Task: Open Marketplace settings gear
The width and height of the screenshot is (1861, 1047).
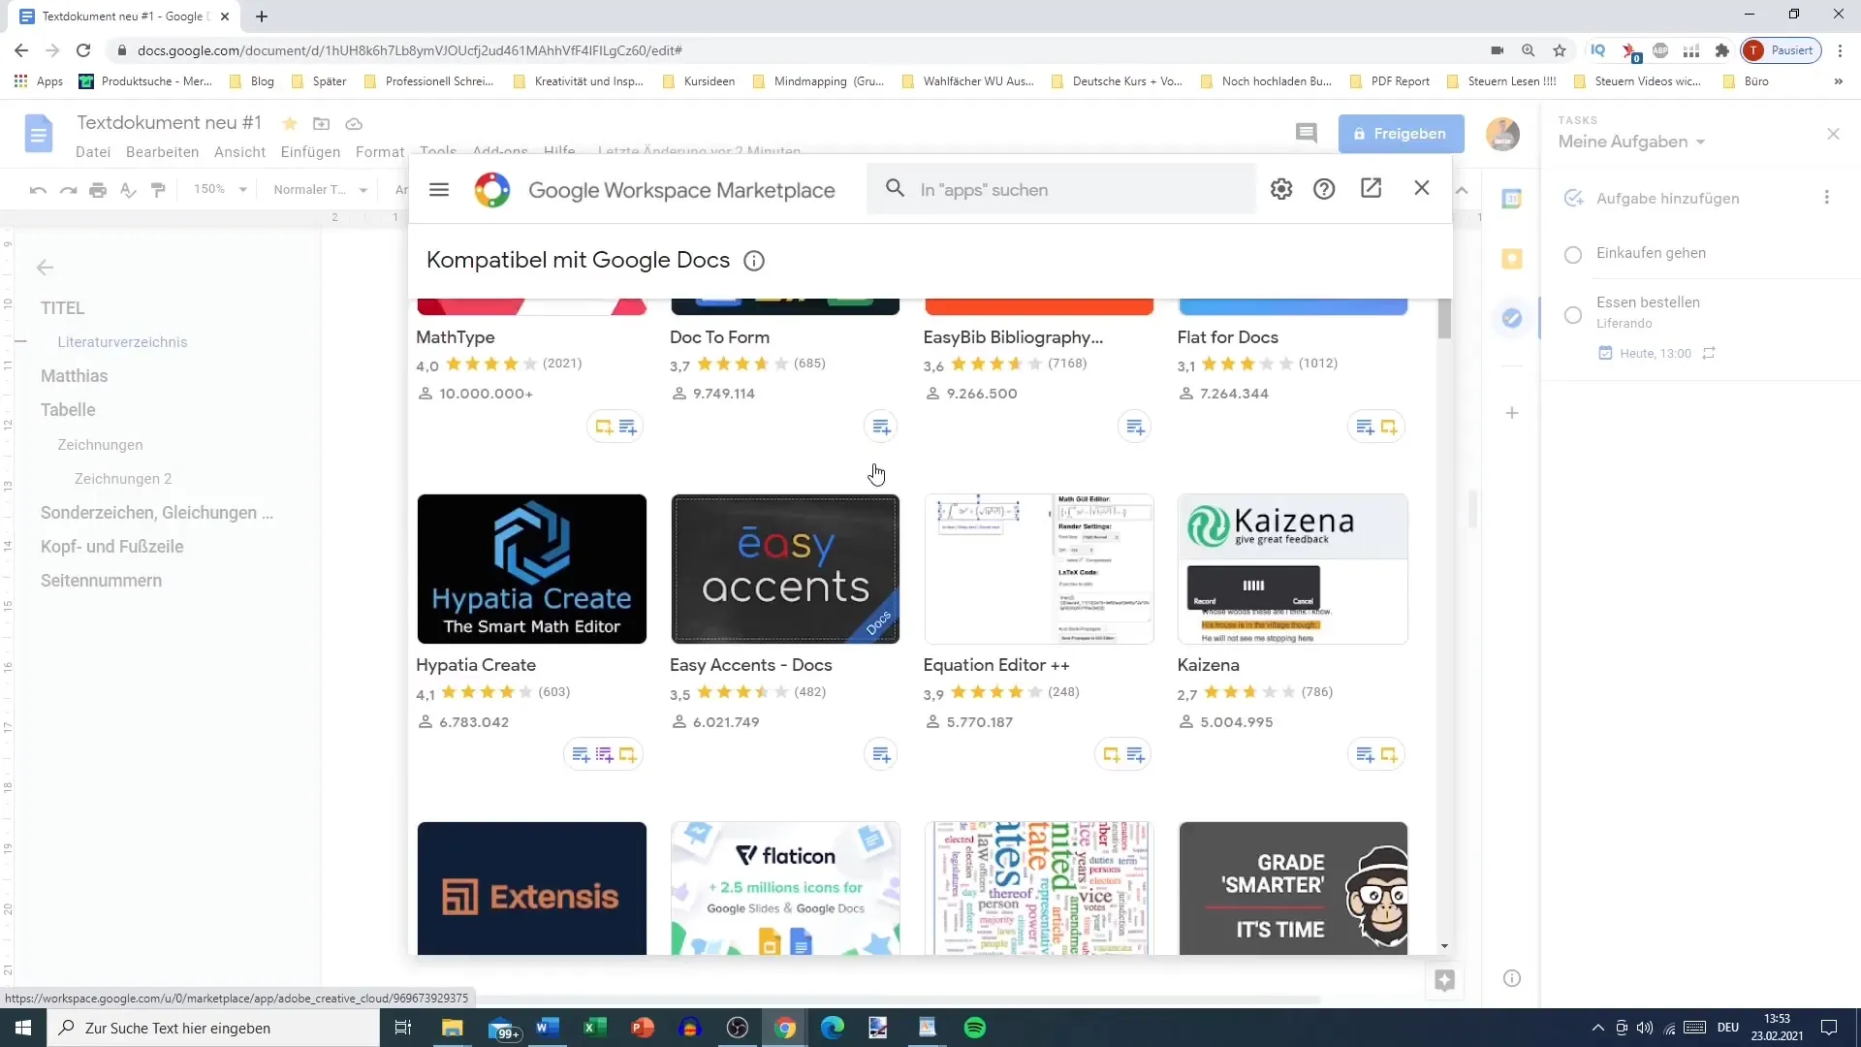Action: (1281, 189)
